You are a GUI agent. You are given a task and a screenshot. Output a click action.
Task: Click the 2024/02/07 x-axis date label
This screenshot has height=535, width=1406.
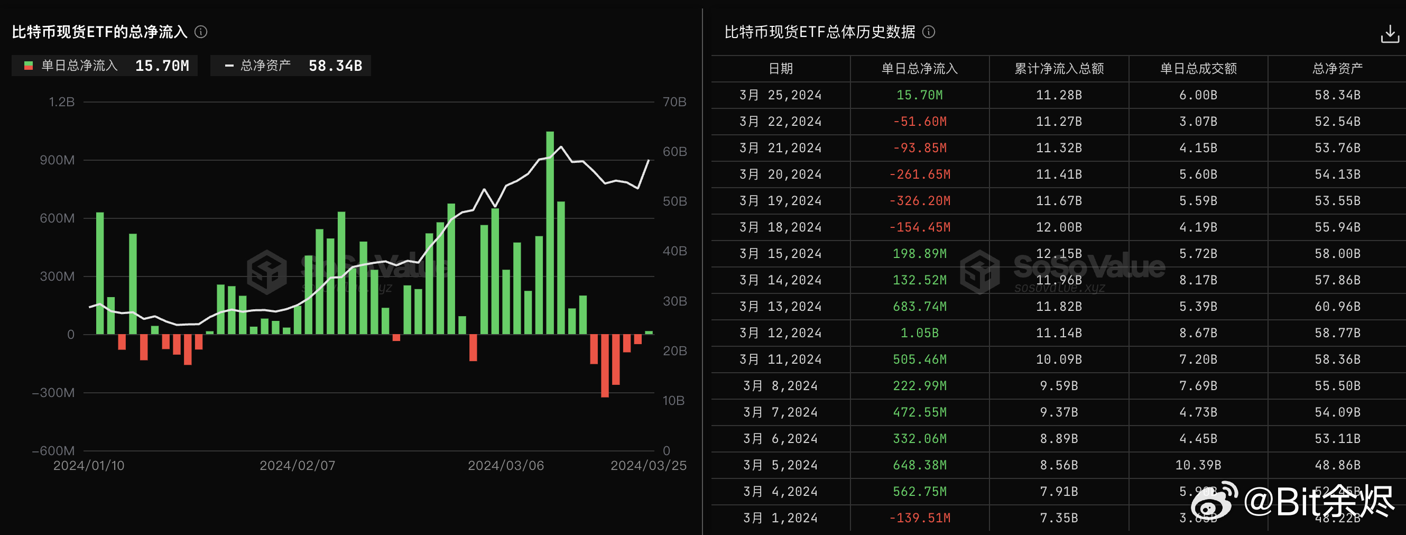(x=298, y=466)
